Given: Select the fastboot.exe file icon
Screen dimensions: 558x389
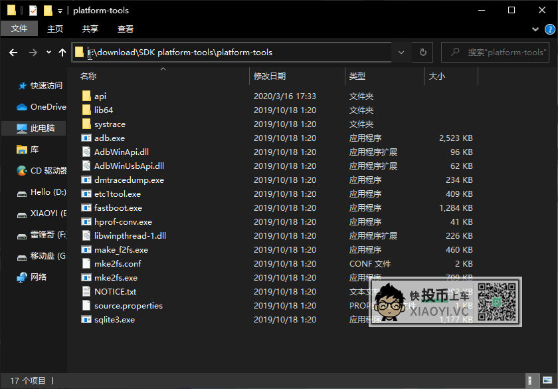Looking at the screenshot, I should coord(86,207).
